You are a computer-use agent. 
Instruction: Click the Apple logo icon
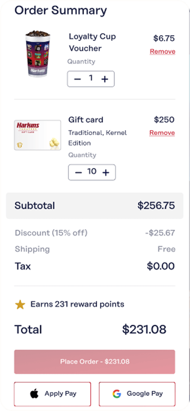tap(34, 394)
